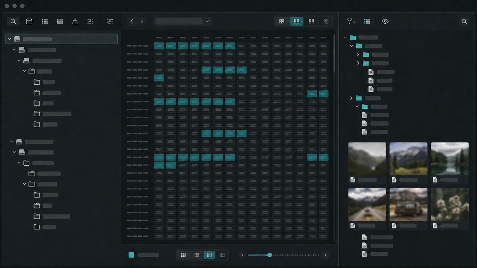The height and width of the screenshot is (268, 477).
Task: Click the teal-bulleted list icon in right panel
Action: pos(367,21)
